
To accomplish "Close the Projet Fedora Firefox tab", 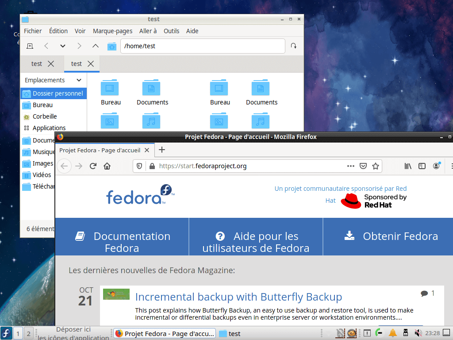I will [x=147, y=150].
